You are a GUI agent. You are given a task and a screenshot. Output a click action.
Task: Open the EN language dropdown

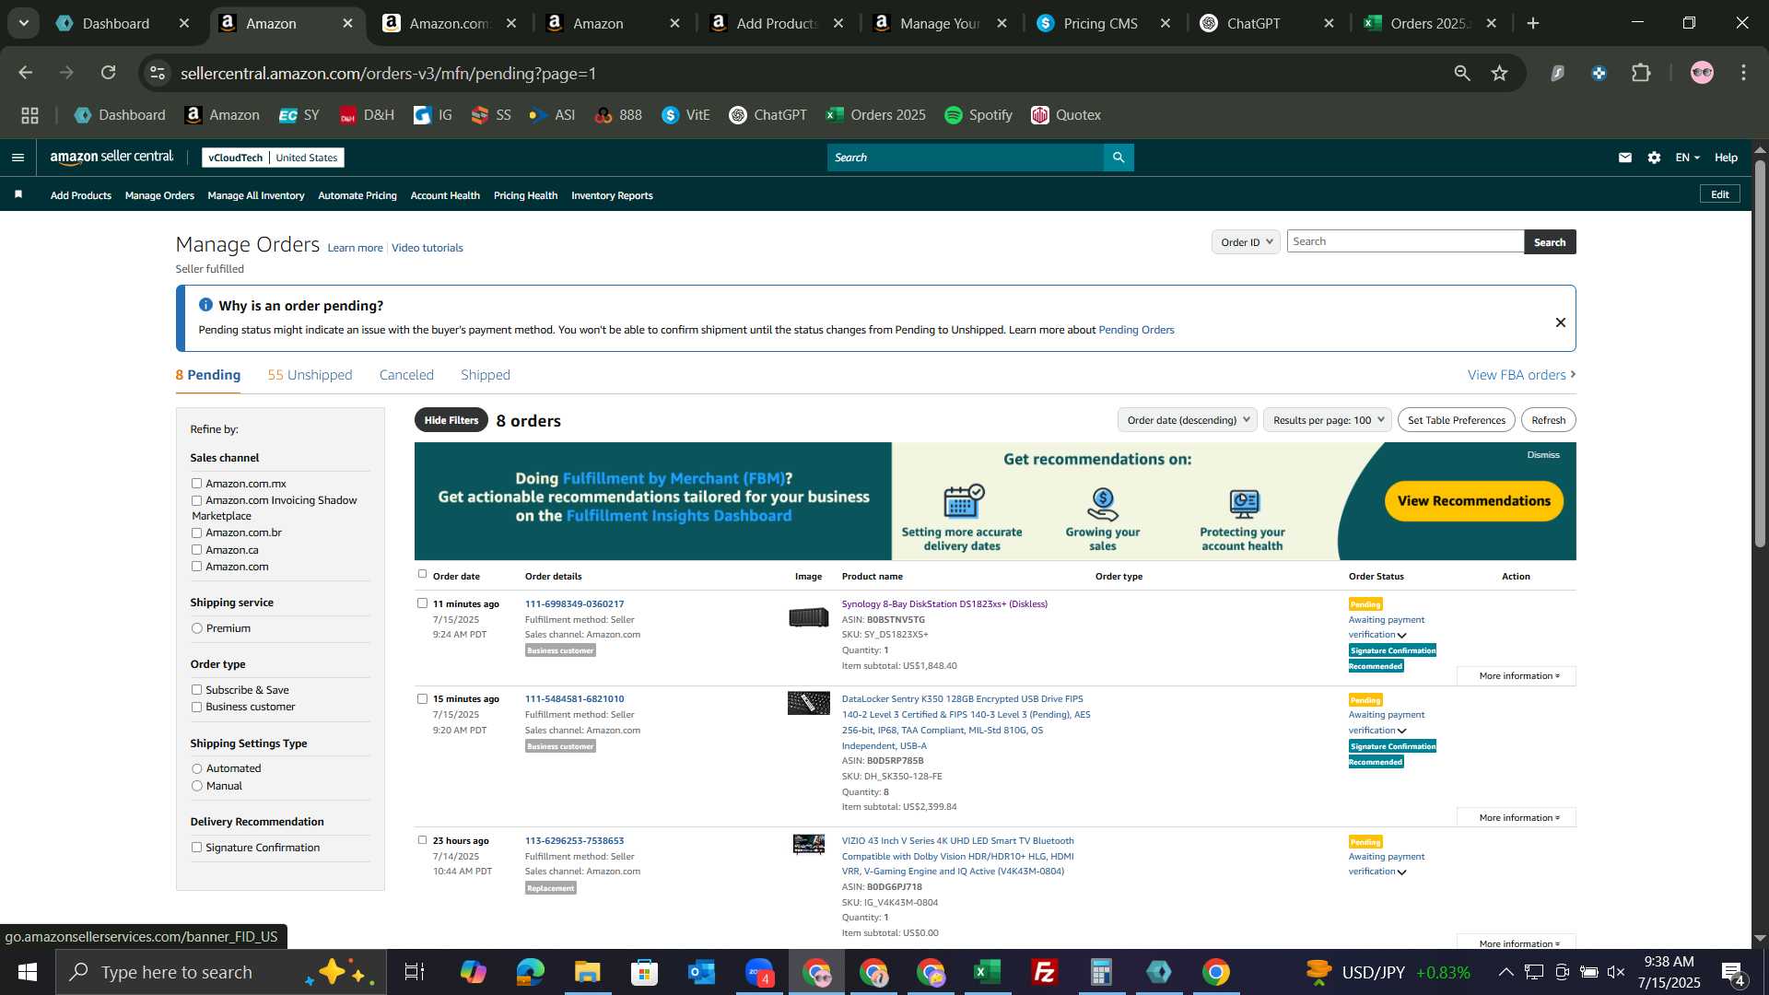1687,158
